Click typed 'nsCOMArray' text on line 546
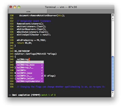 click(x=23, y=59)
